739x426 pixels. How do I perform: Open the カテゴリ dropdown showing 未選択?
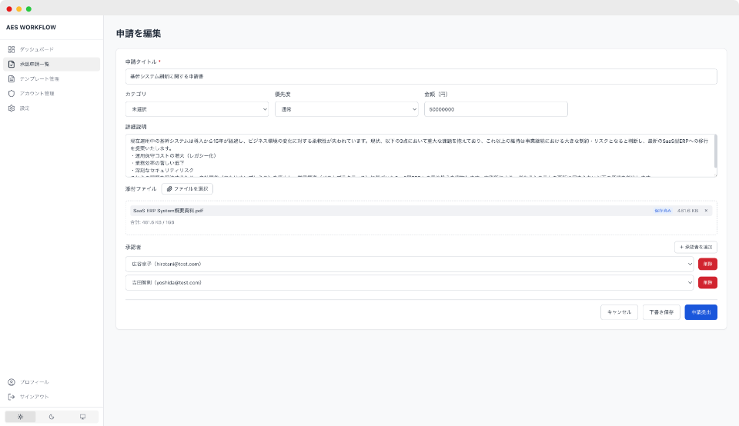tap(196, 109)
